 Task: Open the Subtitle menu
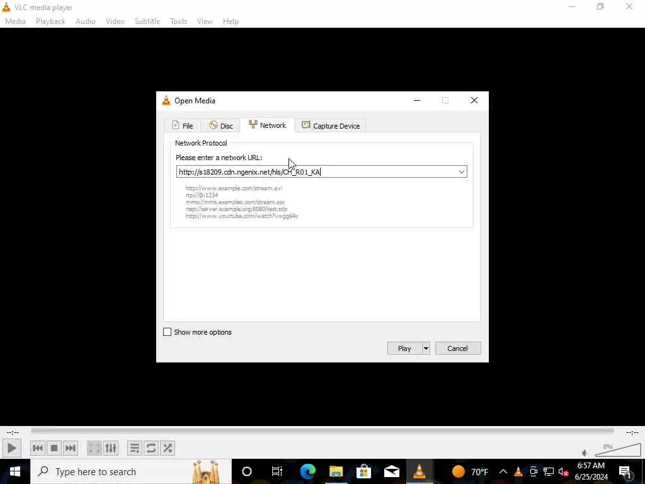coord(147,21)
